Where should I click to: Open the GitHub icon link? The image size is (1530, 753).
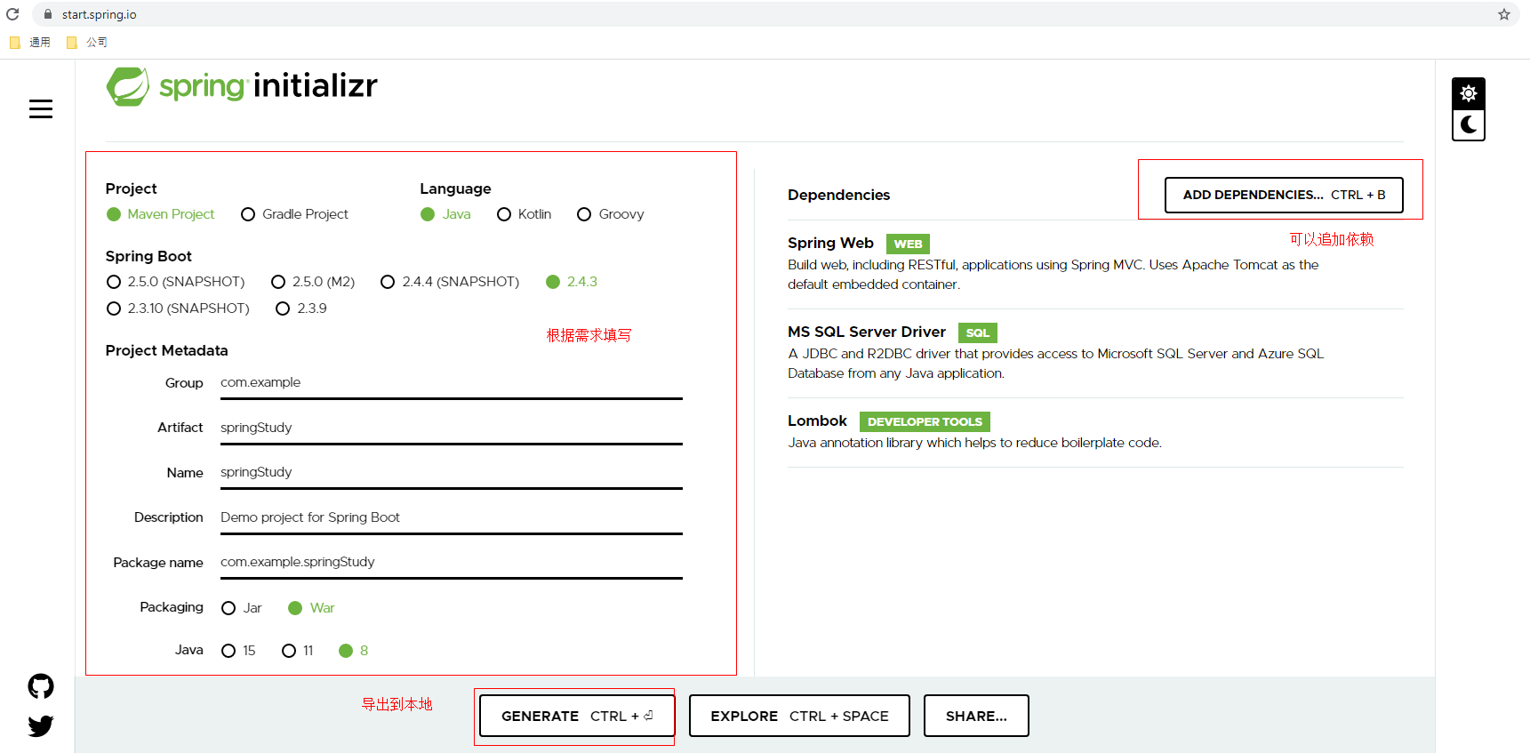41,686
